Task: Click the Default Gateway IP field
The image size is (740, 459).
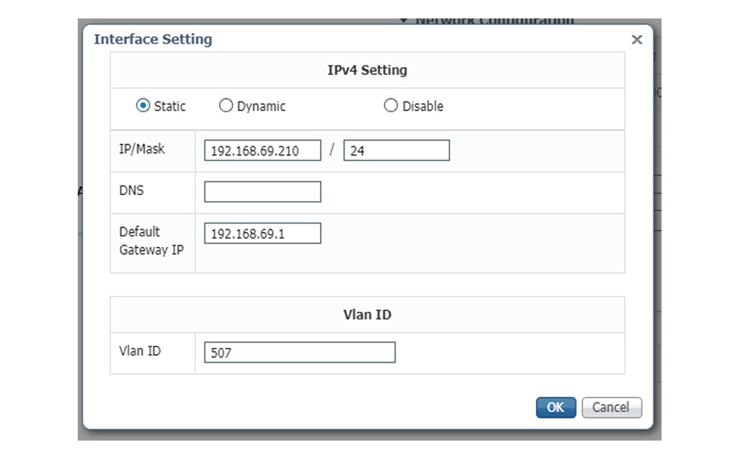Action: coord(262,233)
